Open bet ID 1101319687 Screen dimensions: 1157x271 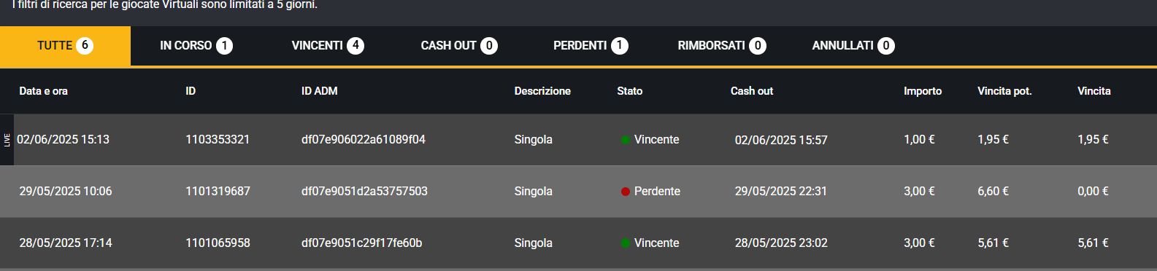(x=218, y=192)
